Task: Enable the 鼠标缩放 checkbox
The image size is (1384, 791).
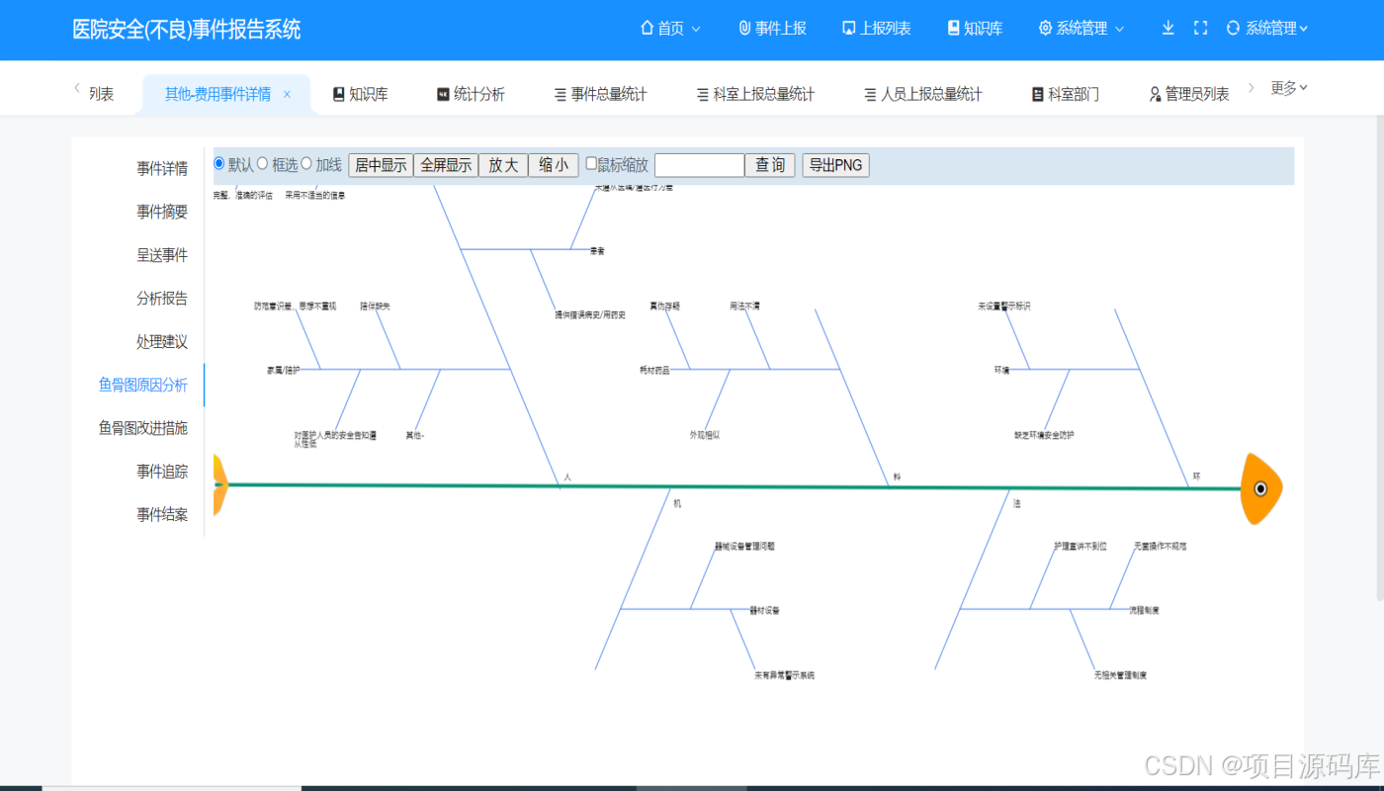Action: tap(591, 164)
